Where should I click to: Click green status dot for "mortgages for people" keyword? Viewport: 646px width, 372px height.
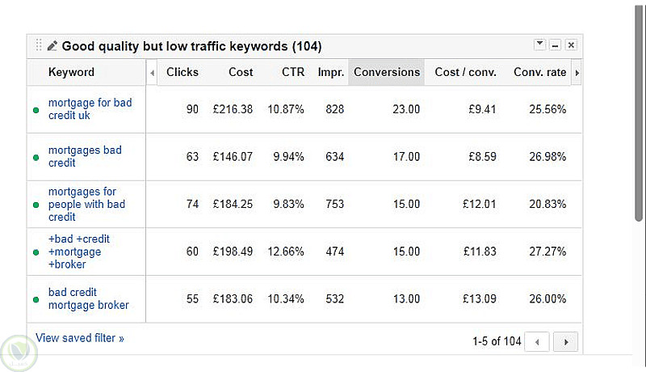pos(36,205)
